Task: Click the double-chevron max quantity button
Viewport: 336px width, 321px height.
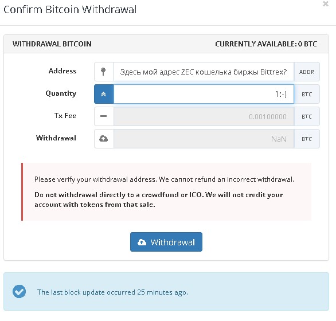Action: pyautogui.click(x=104, y=94)
